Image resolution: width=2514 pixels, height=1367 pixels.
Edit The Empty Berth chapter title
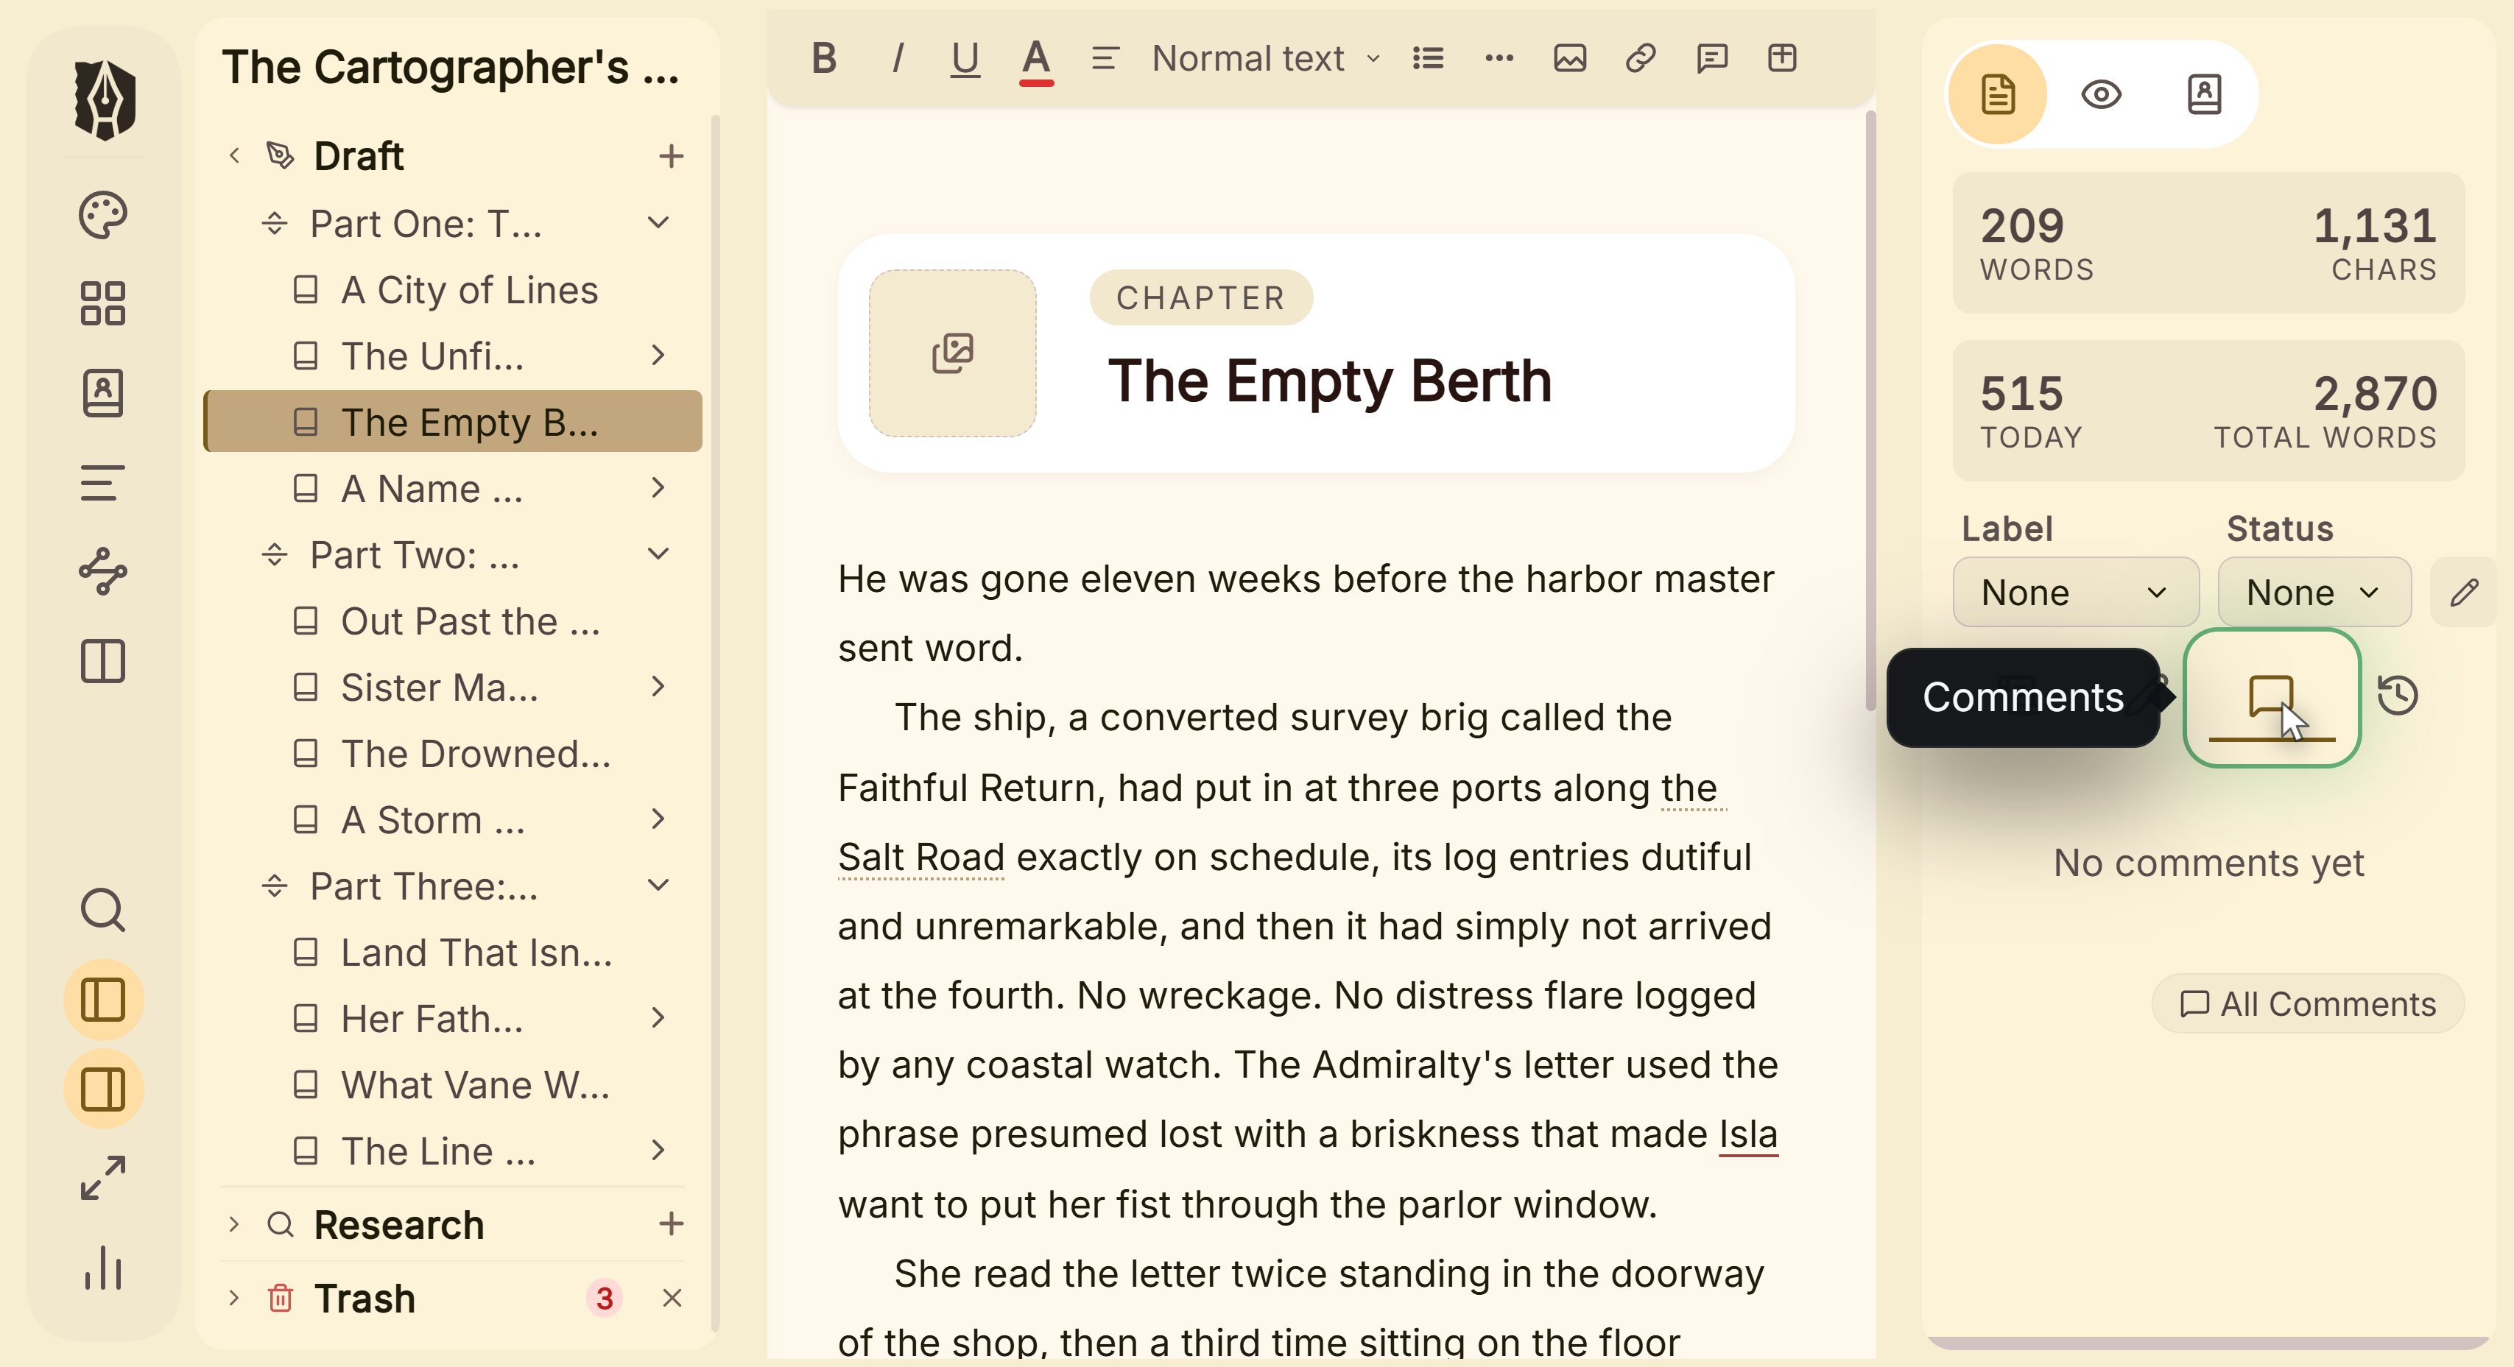pyautogui.click(x=1329, y=381)
